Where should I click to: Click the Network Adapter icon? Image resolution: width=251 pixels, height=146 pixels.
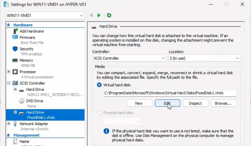click(x=15, y=123)
